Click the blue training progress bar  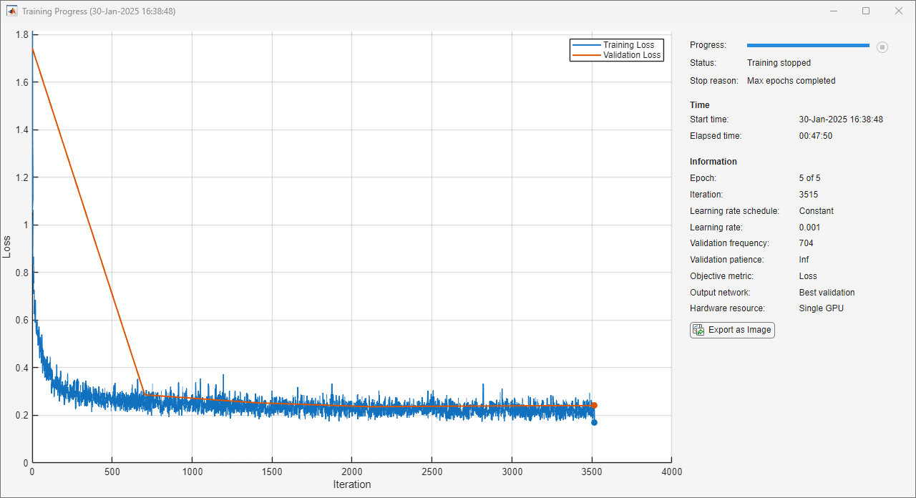[x=808, y=45]
